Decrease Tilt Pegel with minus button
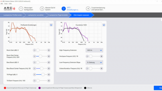162x91 pixels. (34, 75)
